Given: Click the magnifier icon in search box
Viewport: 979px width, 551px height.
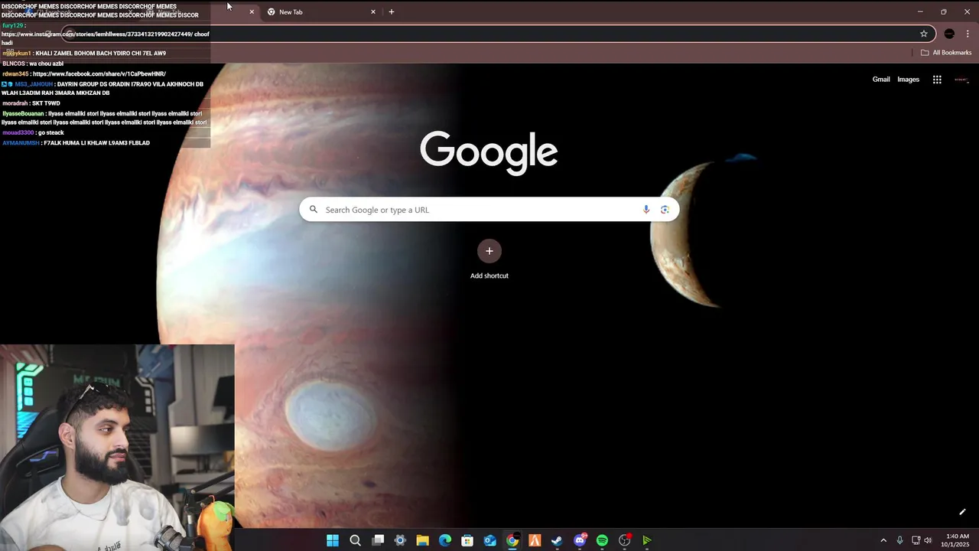Looking at the screenshot, I should tap(313, 210).
